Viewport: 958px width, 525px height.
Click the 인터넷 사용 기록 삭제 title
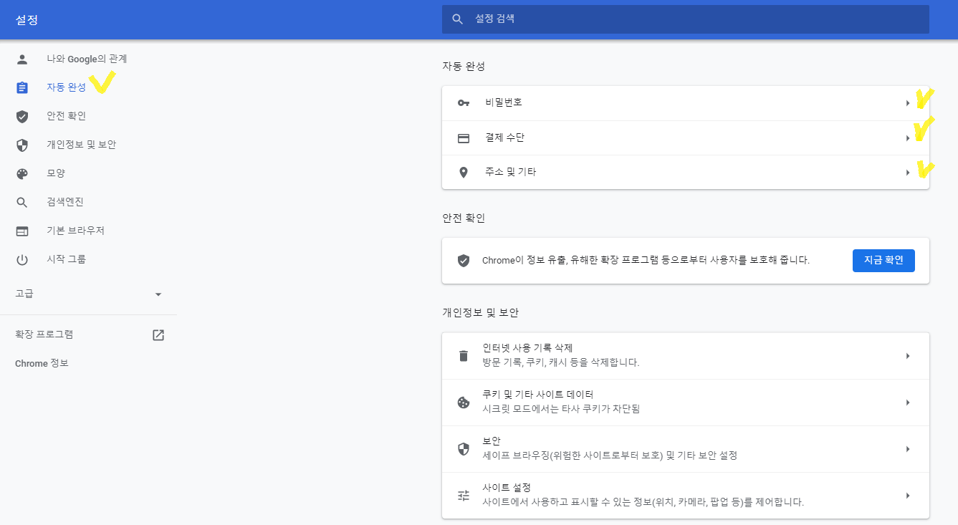[x=527, y=348]
